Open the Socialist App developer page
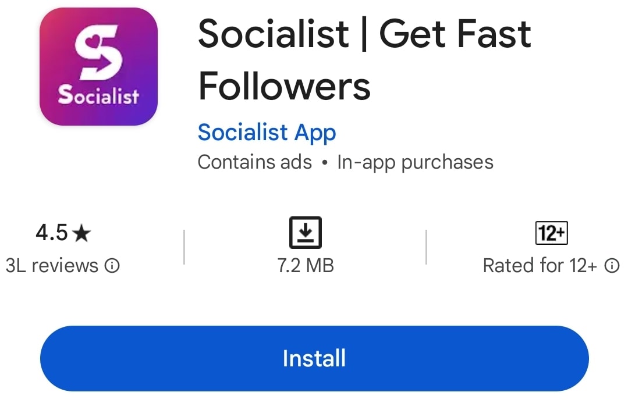This screenshot has height=410, width=628. tap(267, 133)
